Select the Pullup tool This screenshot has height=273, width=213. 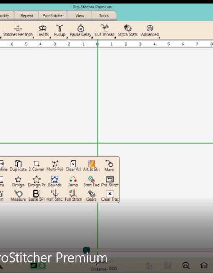coord(60,31)
